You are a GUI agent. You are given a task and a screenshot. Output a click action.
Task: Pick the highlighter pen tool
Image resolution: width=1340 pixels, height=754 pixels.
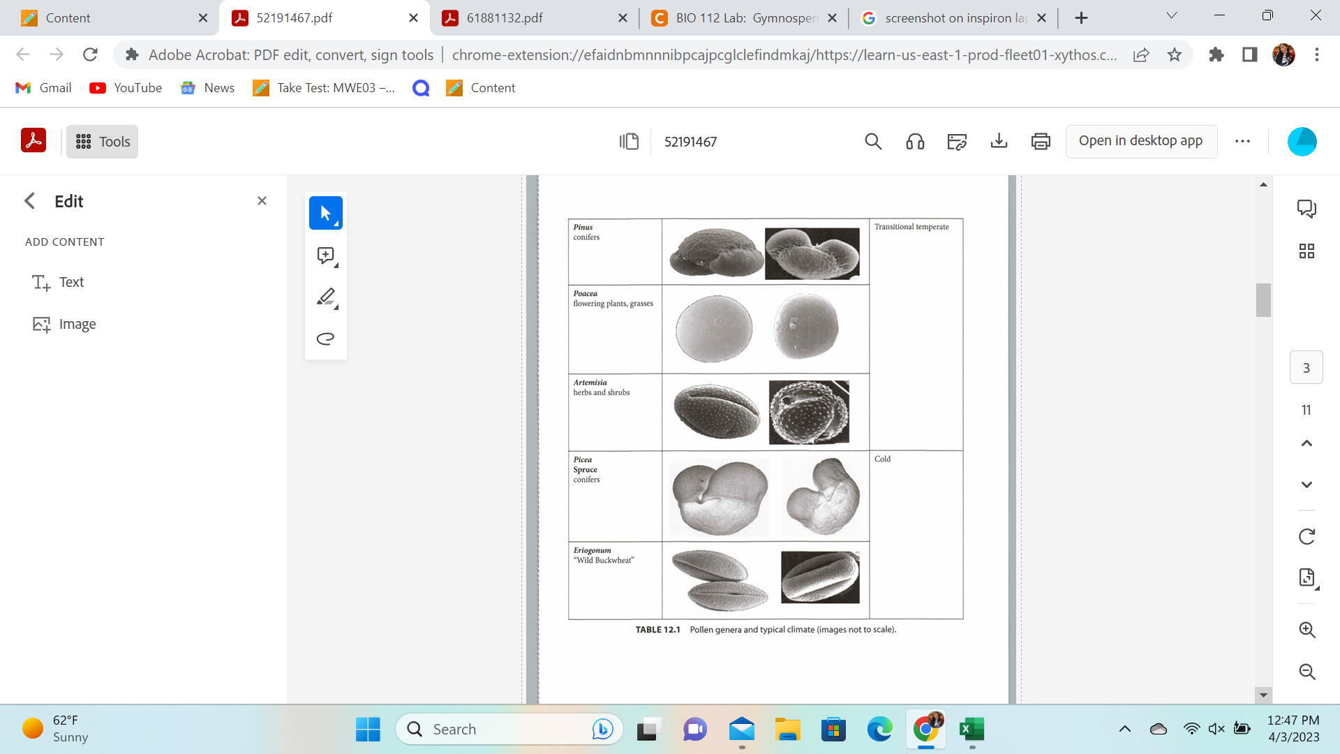(325, 297)
